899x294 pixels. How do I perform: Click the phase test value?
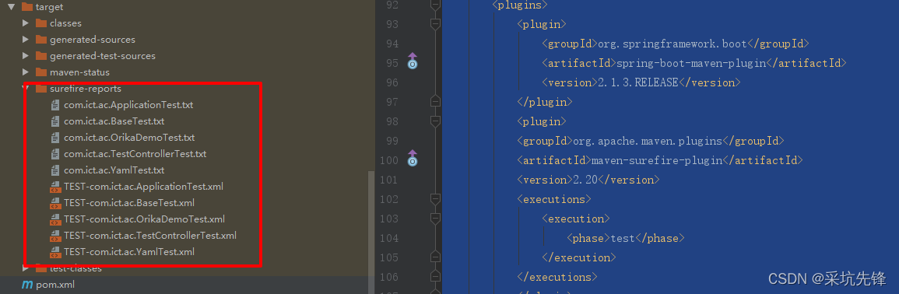pyautogui.click(x=623, y=238)
